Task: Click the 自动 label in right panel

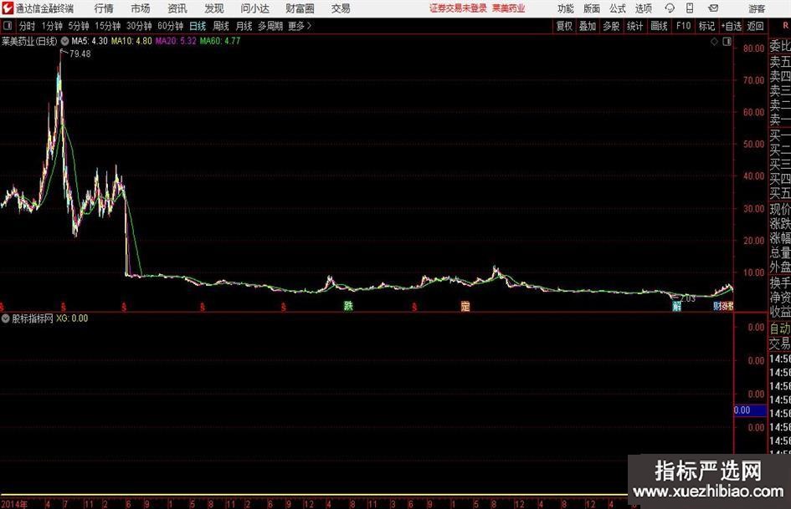Action: [780, 328]
